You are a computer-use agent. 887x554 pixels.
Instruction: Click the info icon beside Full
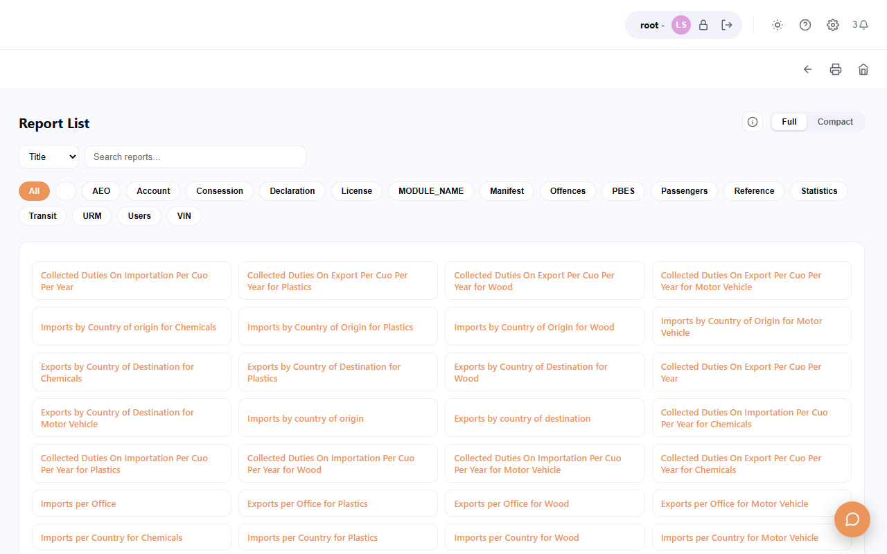tap(753, 122)
